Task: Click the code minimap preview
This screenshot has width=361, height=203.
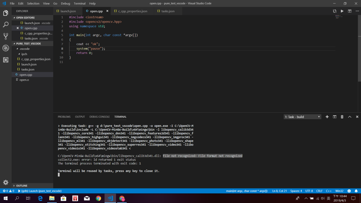Action: (339, 17)
